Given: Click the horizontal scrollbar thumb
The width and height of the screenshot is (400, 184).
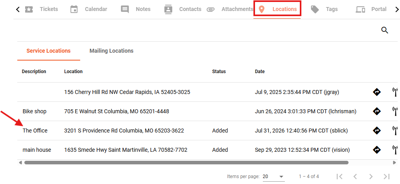Looking at the screenshot, I should click(186, 162).
